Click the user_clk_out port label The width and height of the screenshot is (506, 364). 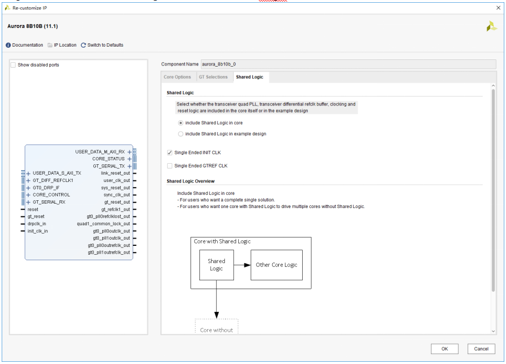[117, 180]
